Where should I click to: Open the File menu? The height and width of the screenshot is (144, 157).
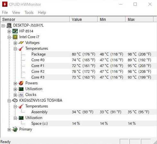5,13
